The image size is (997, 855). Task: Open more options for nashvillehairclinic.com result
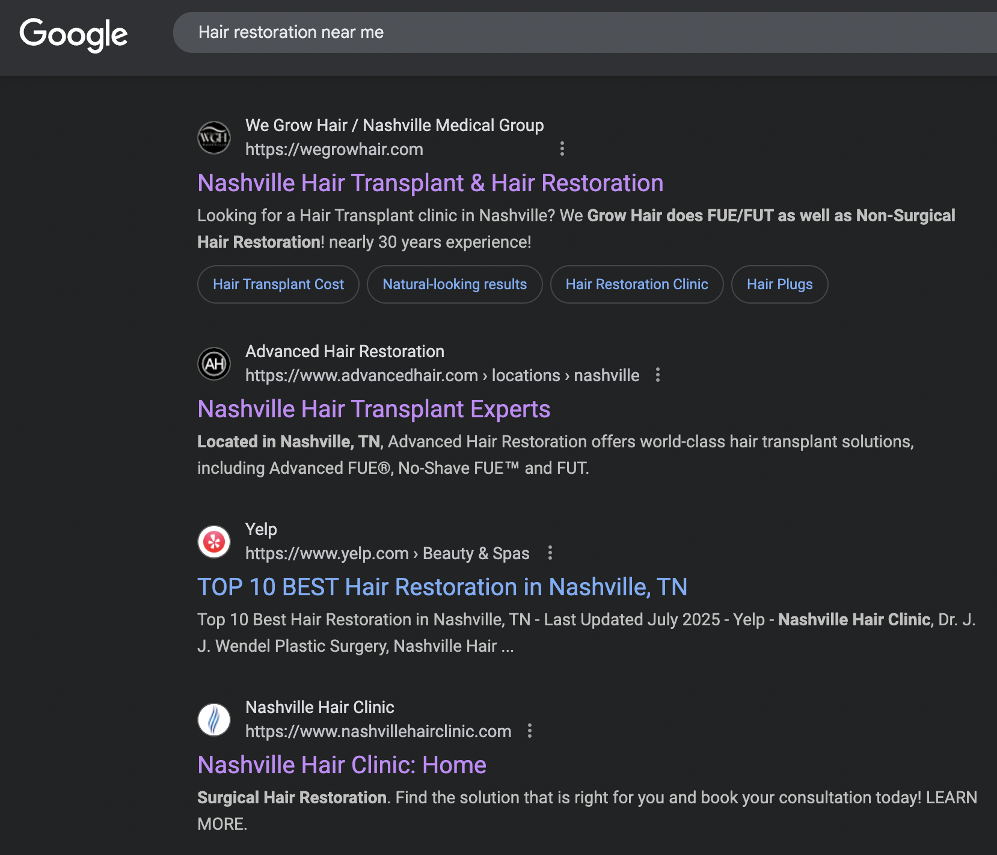click(529, 731)
